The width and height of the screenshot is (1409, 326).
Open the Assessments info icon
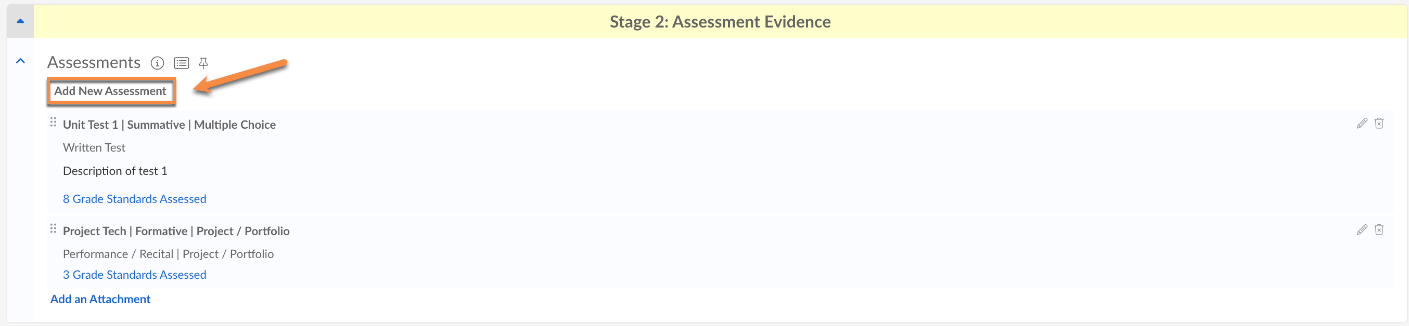(157, 63)
